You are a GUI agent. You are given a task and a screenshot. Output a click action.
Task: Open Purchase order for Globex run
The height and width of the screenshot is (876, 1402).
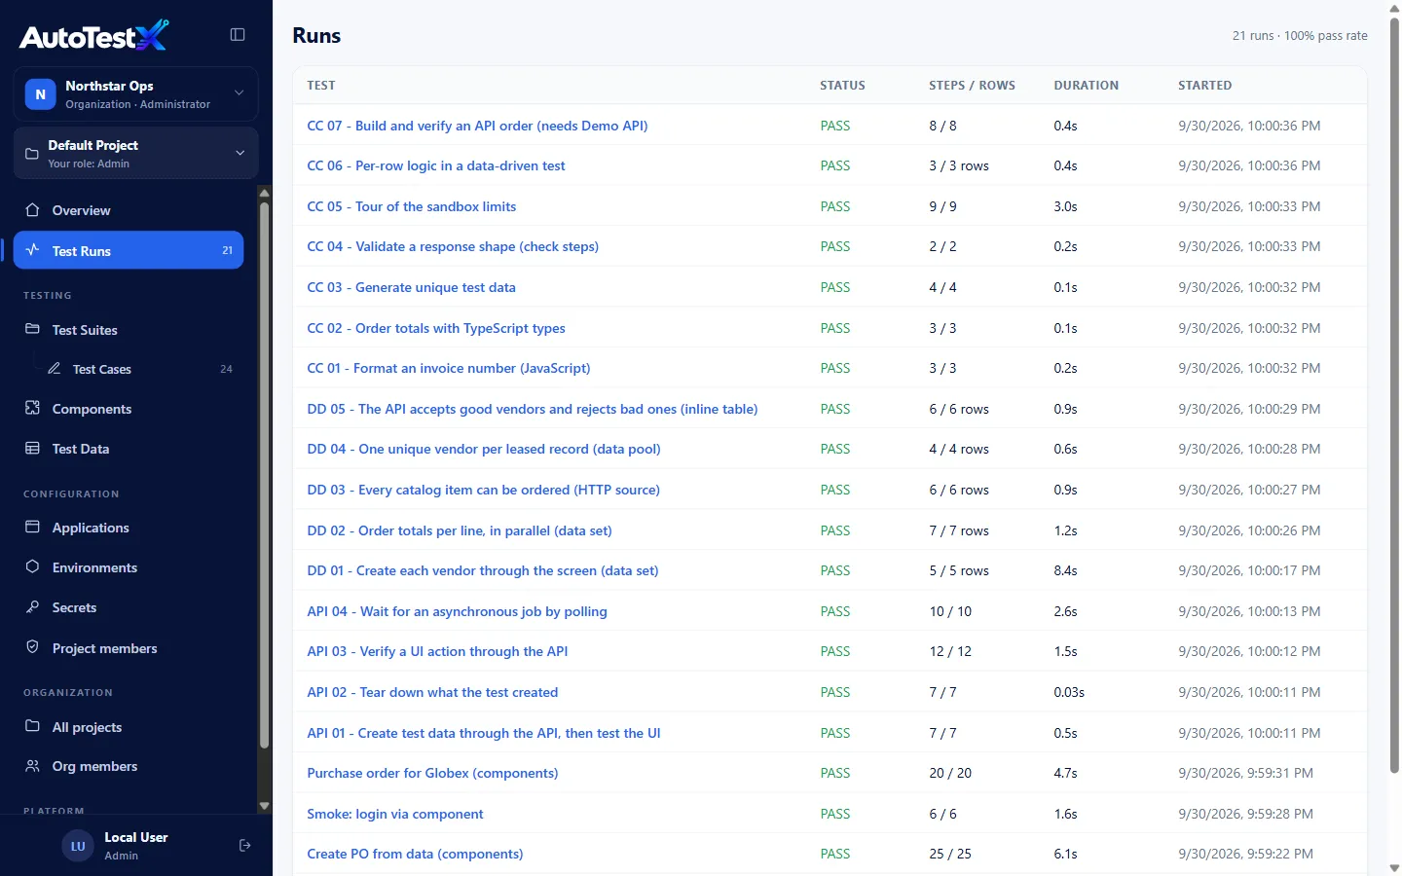coord(432,773)
